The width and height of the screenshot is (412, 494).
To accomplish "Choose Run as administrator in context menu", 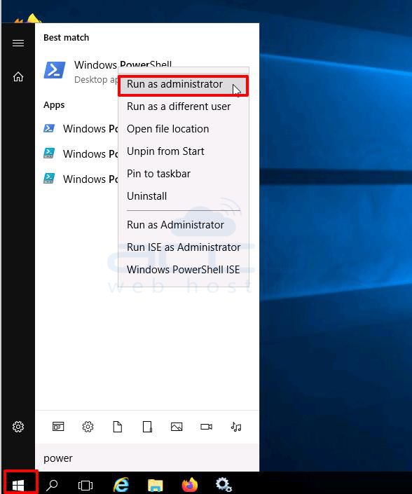I will pos(184,84).
